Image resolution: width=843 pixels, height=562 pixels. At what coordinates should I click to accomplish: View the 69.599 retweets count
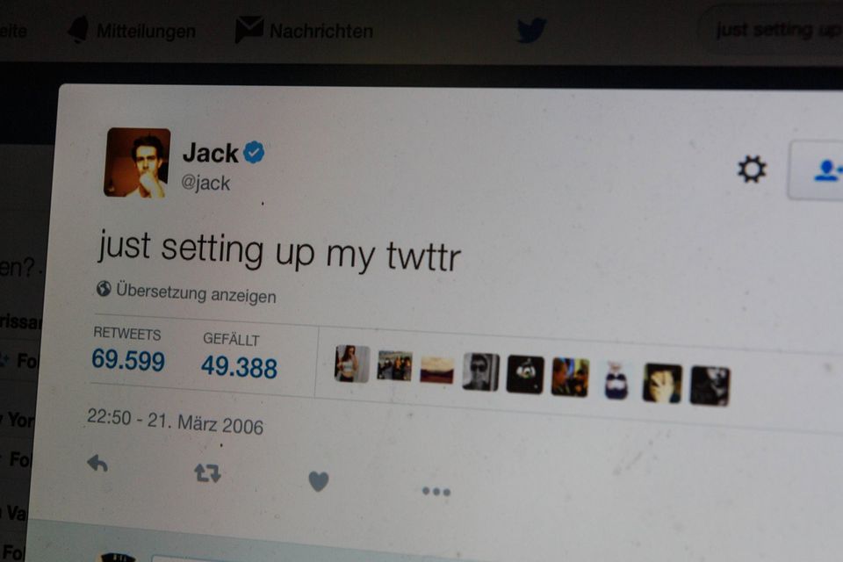pyautogui.click(x=128, y=359)
